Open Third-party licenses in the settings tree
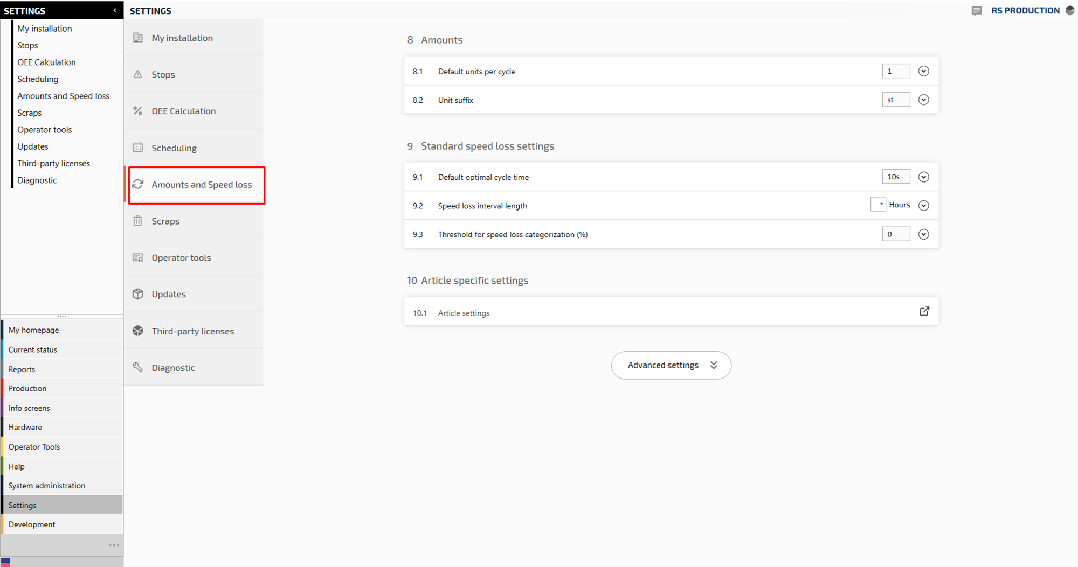The image size is (1078, 567). [x=53, y=164]
